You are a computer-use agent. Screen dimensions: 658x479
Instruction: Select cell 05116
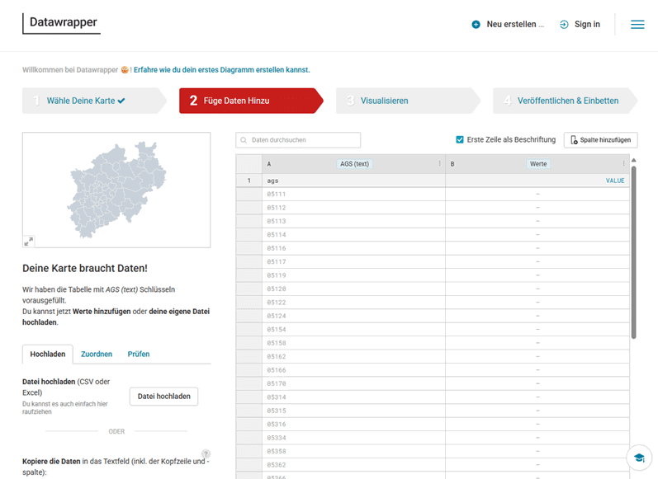353,248
